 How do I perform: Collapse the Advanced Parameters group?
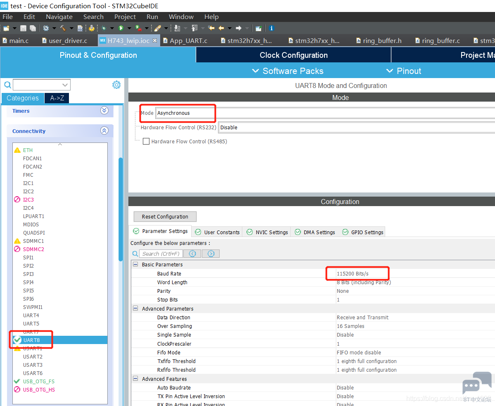(x=135, y=309)
